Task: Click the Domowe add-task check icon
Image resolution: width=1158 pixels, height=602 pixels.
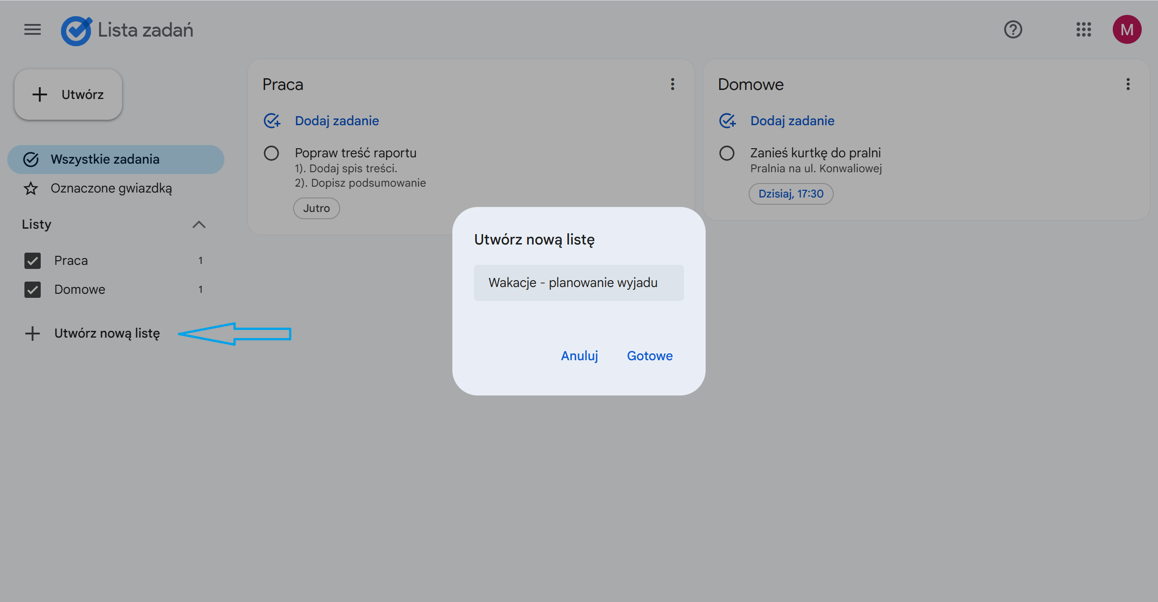Action: pyautogui.click(x=727, y=121)
